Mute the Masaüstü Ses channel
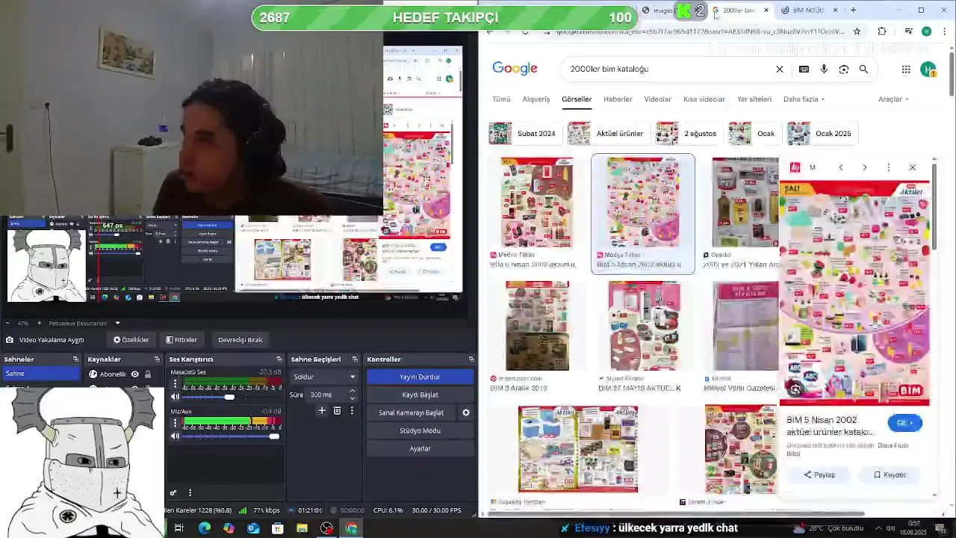956x538 pixels. coord(175,397)
